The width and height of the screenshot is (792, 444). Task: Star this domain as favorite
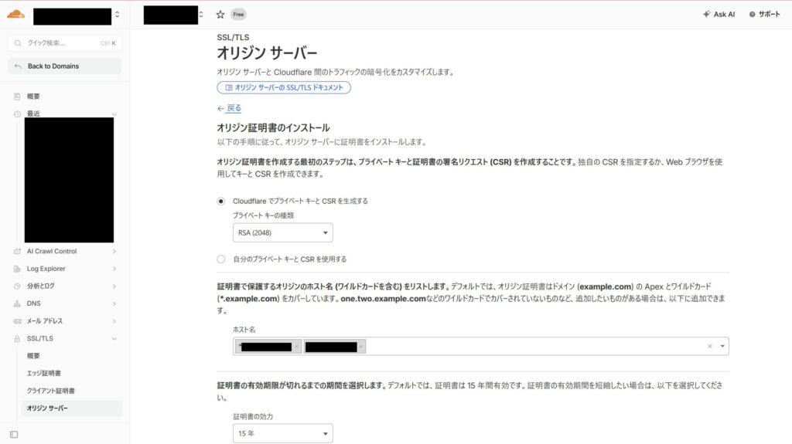point(220,15)
